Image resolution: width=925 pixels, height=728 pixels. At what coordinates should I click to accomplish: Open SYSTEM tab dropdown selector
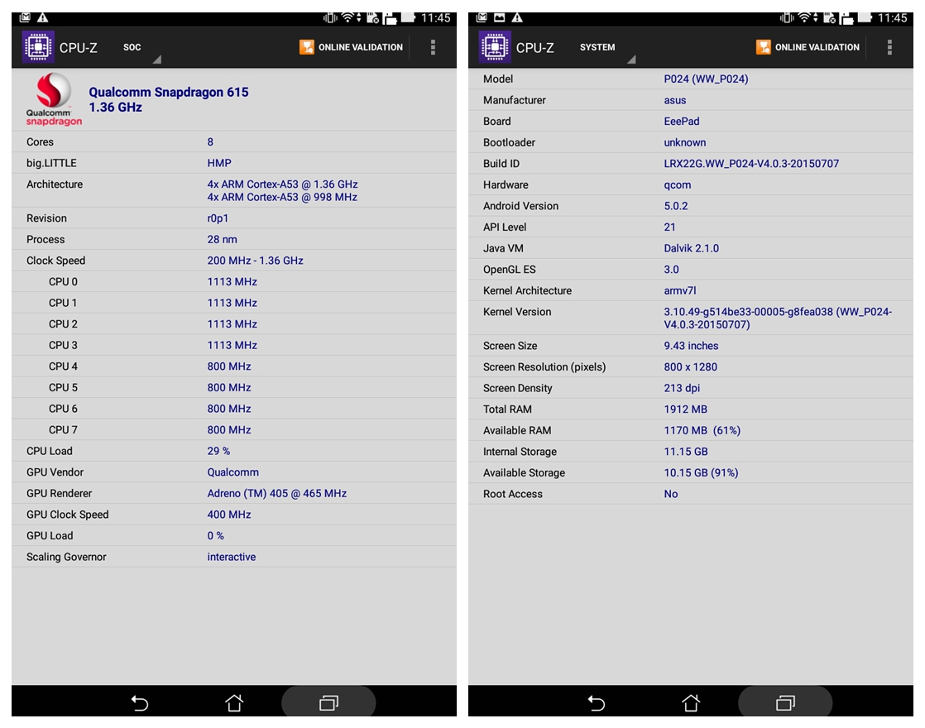(606, 48)
